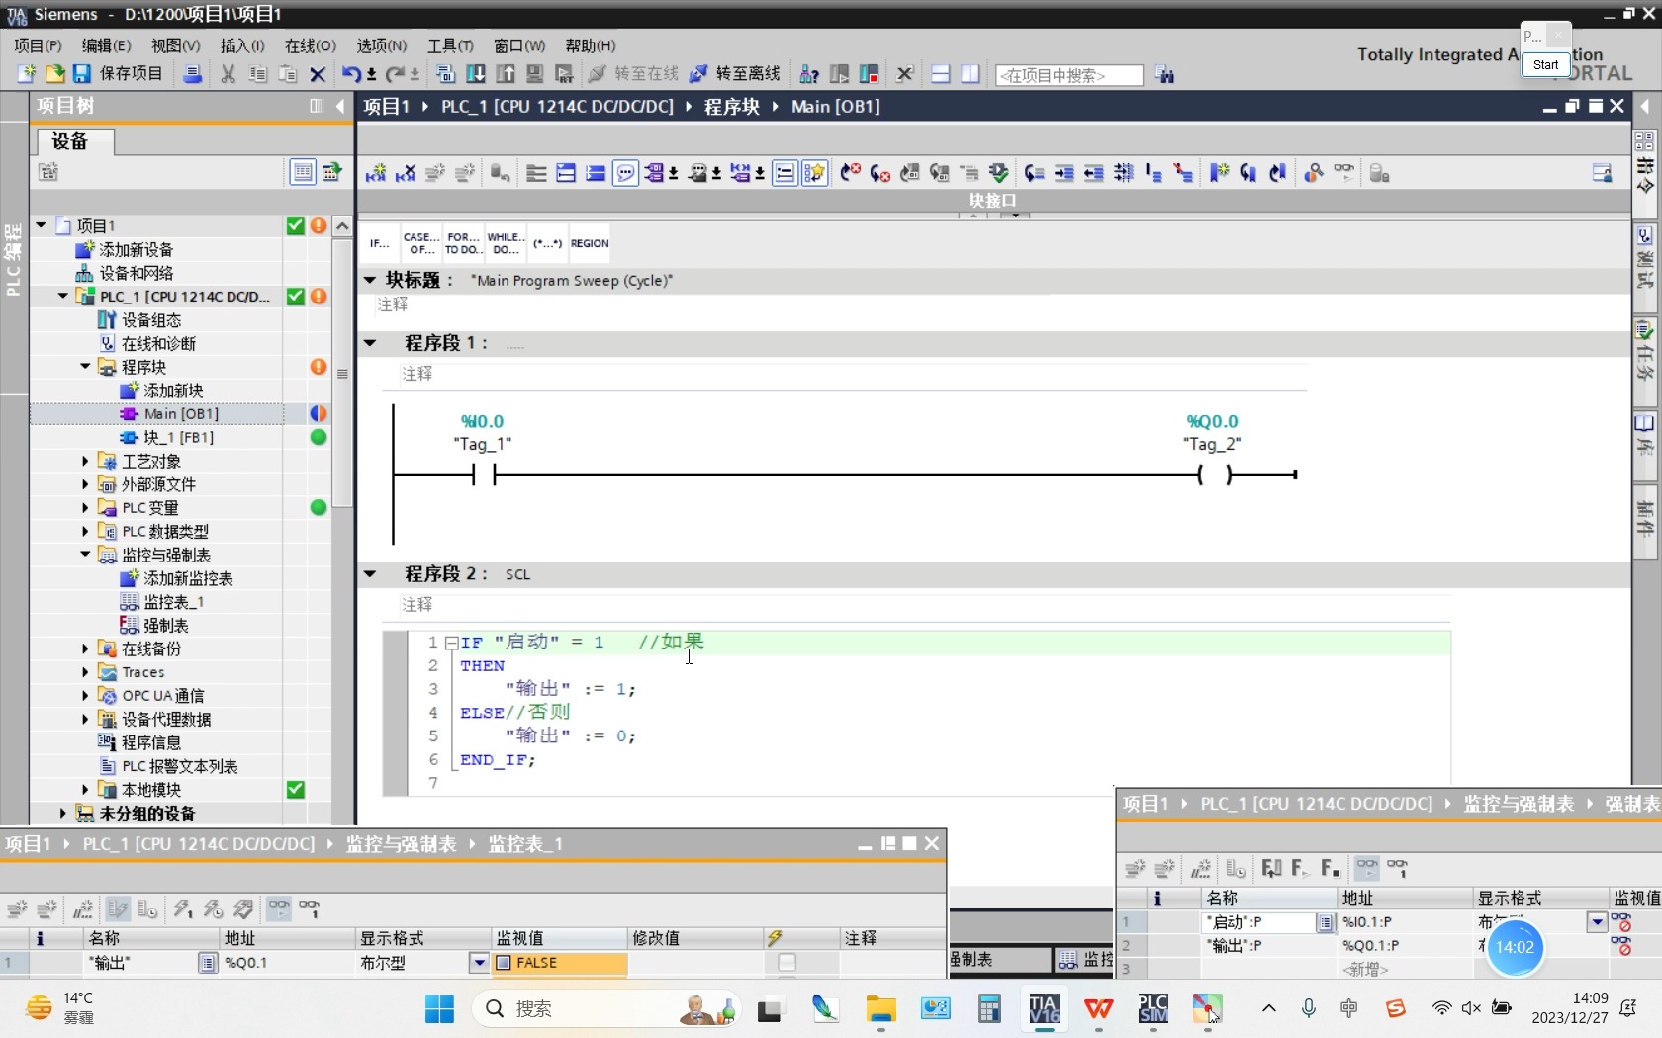Screen dimensions: 1662x1038
Task: Click the undo arrow icon
Action: (x=351, y=74)
